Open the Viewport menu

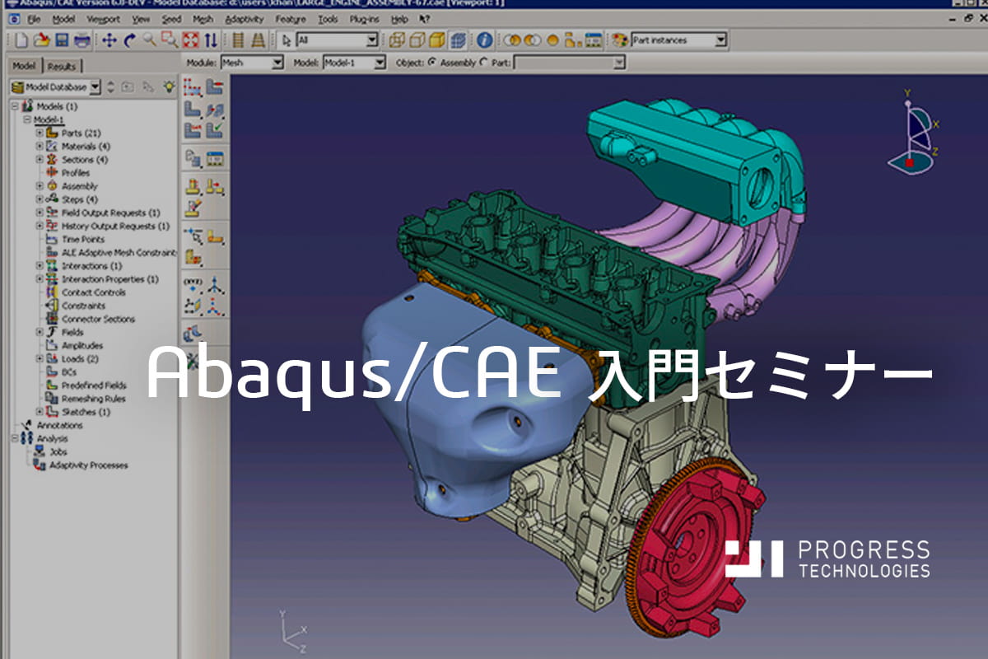(x=103, y=19)
